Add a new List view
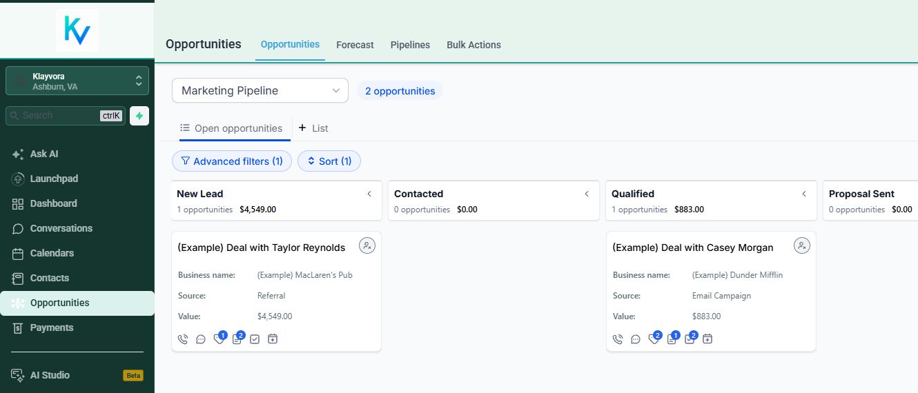This screenshot has height=393, width=918. [x=313, y=128]
